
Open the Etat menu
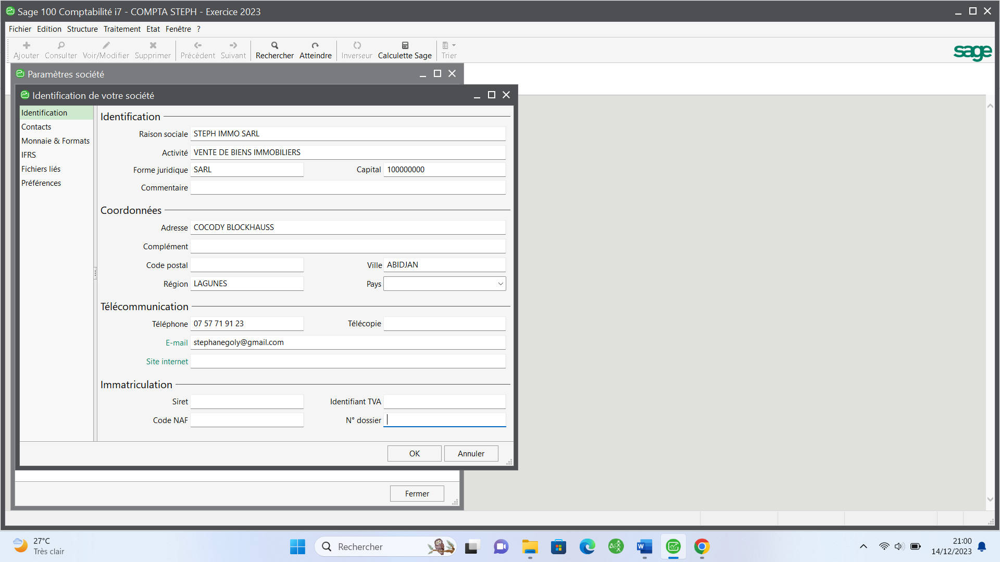click(x=153, y=29)
